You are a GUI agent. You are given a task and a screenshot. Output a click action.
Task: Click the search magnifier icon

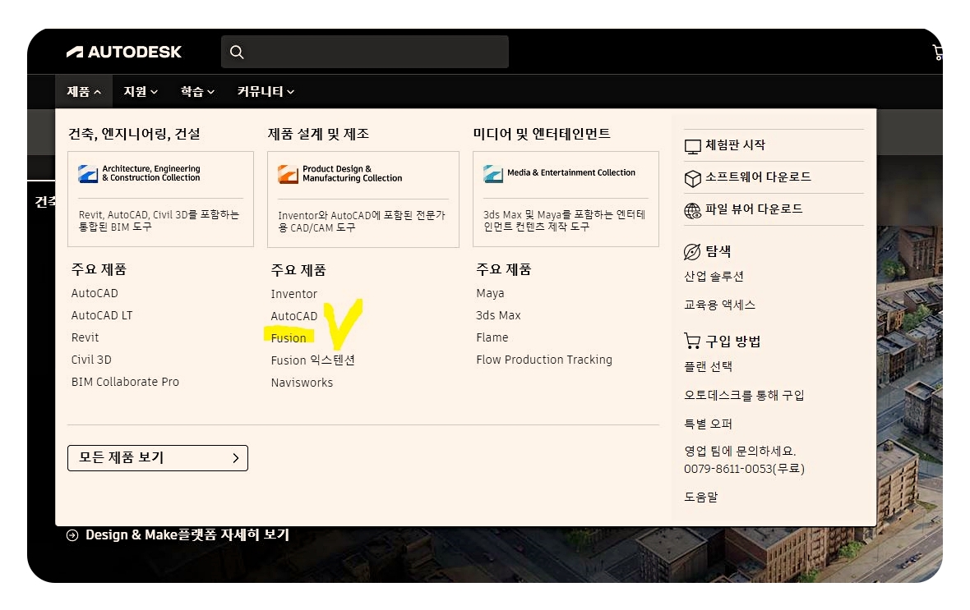pyautogui.click(x=237, y=52)
